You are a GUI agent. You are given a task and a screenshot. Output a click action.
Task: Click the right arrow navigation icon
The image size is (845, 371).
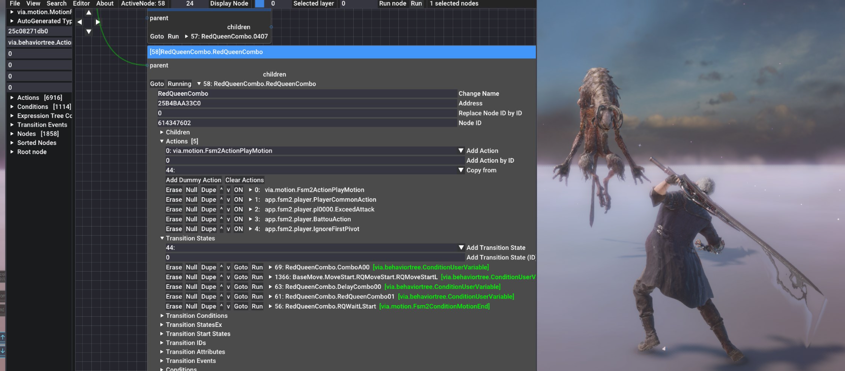tap(98, 22)
